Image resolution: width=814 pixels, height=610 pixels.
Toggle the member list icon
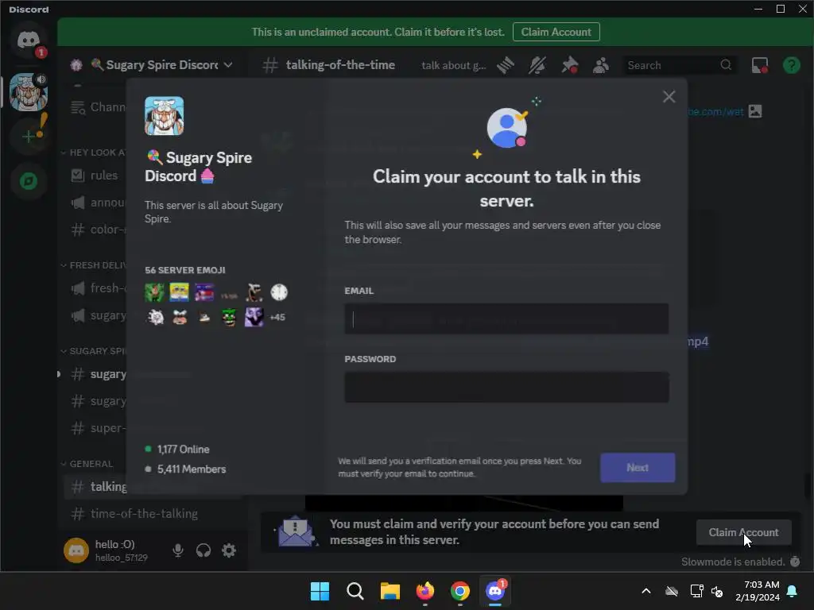point(601,65)
